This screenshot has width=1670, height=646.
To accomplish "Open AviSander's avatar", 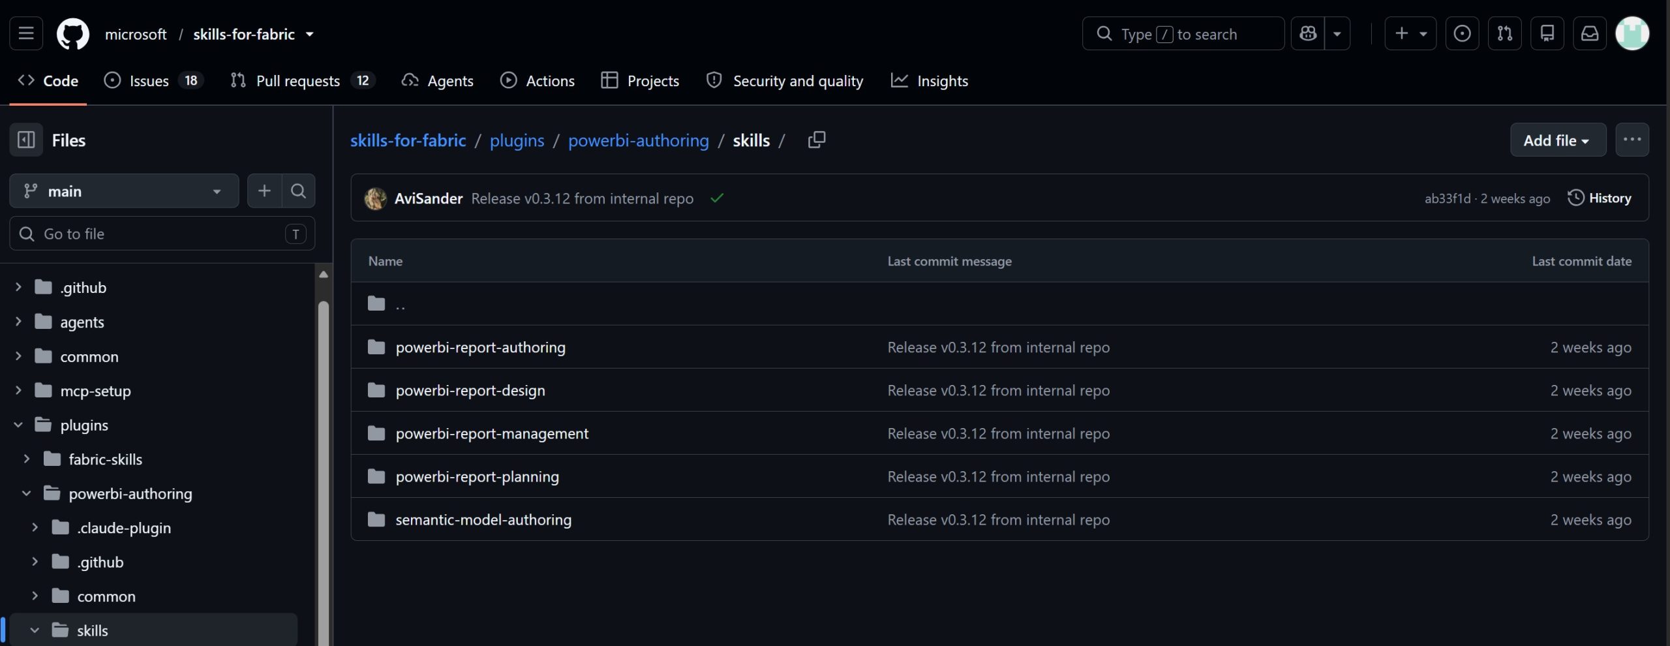I will point(375,198).
